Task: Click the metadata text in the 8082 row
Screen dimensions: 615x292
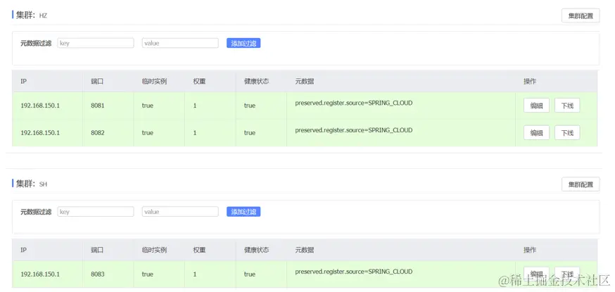Action: [353, 130]
